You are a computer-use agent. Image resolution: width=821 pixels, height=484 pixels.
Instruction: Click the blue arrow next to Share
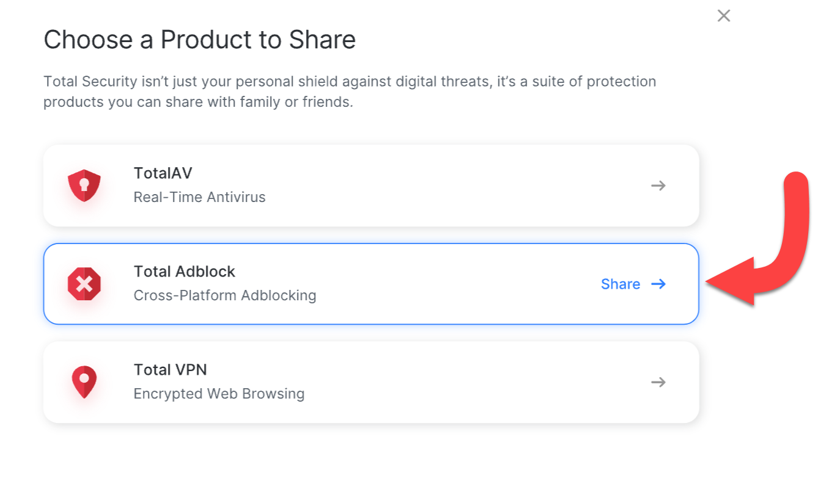point(658,284)
